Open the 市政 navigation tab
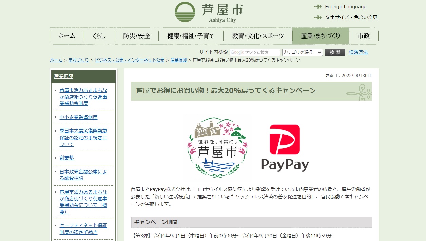The image size is (426, 241). coord(364,36)
